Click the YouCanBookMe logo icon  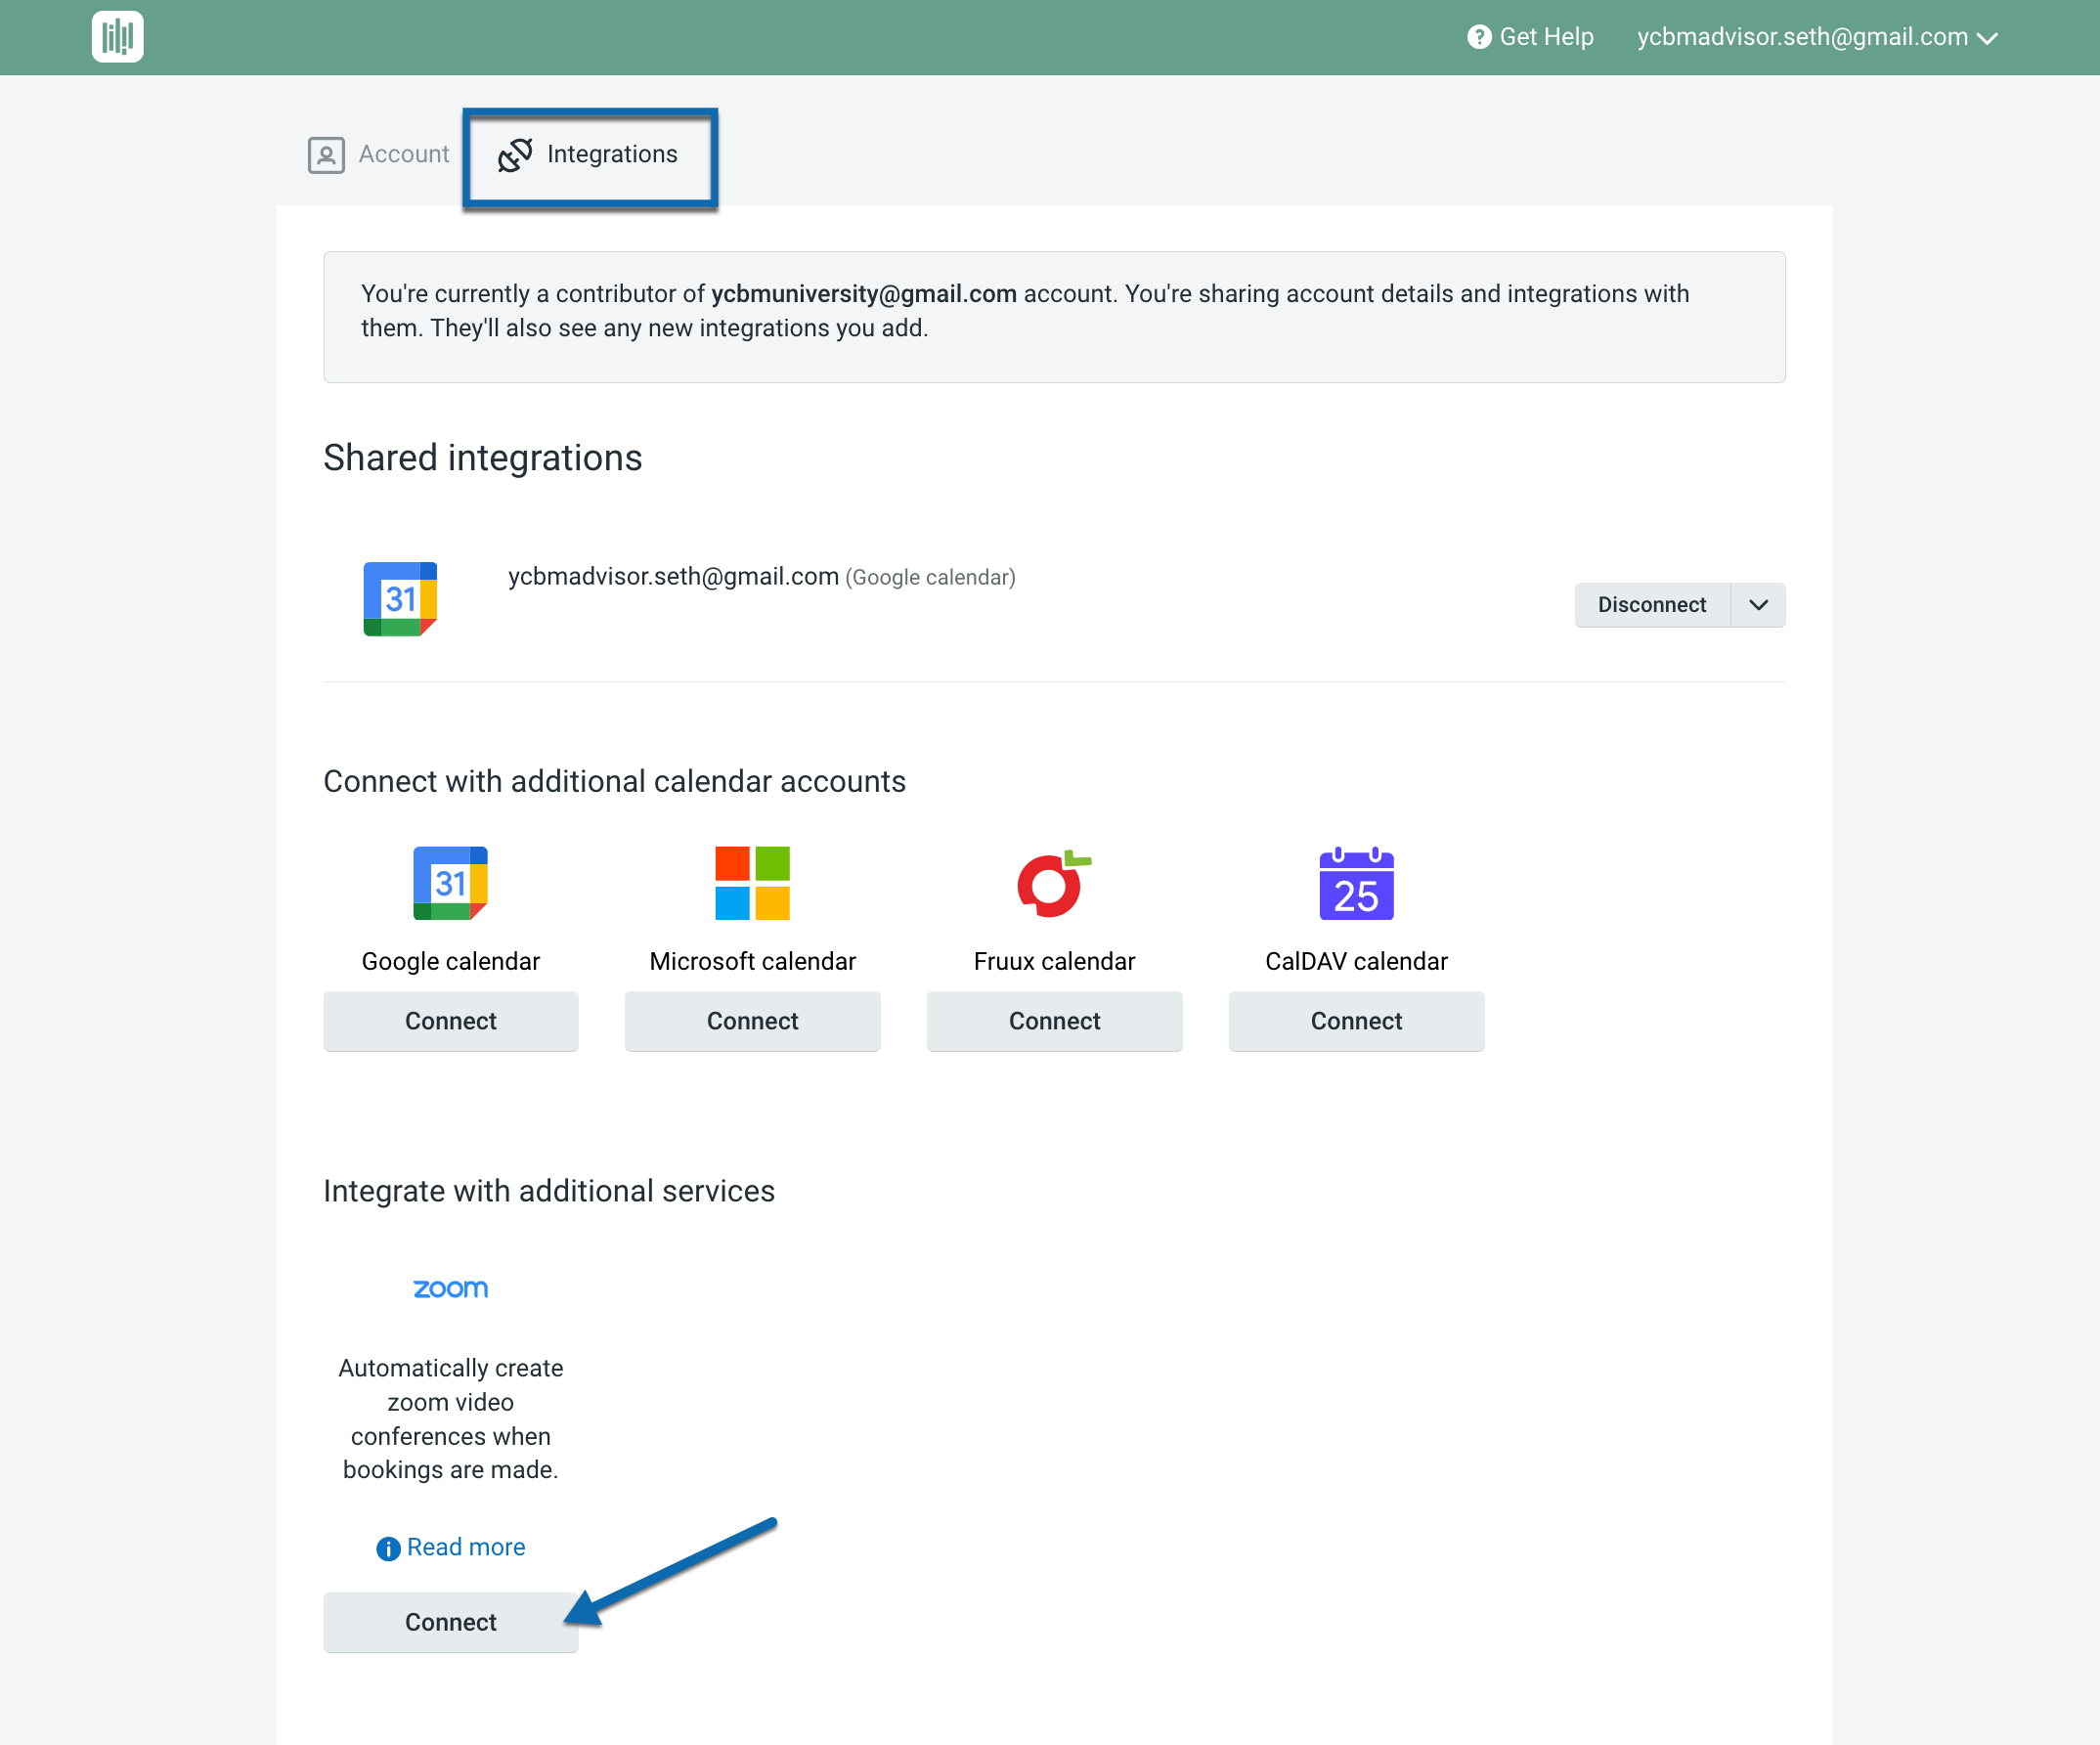(x=117, y=37)
